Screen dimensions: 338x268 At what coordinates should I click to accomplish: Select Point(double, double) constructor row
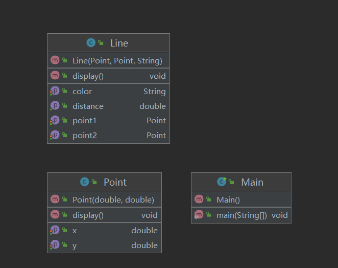[113, 199]
